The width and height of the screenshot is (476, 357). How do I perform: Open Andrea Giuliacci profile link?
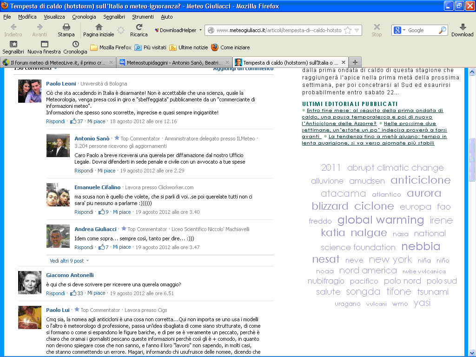coord(96,229)
